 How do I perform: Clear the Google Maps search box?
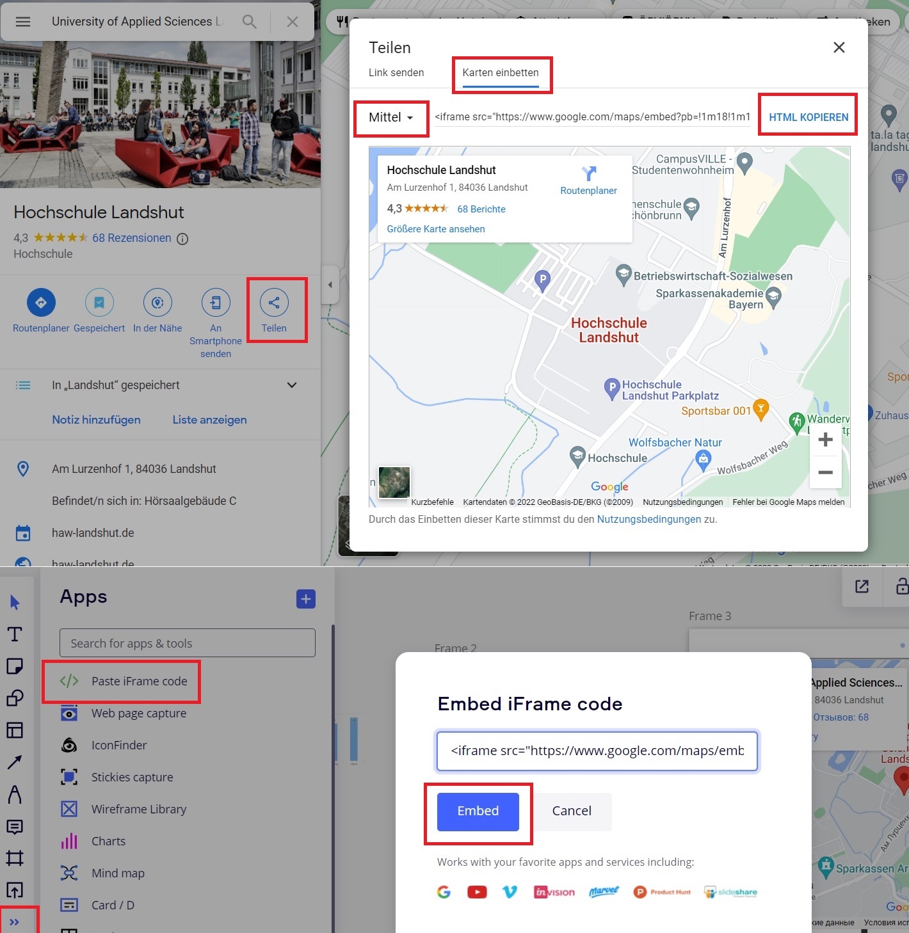[293, 22]
